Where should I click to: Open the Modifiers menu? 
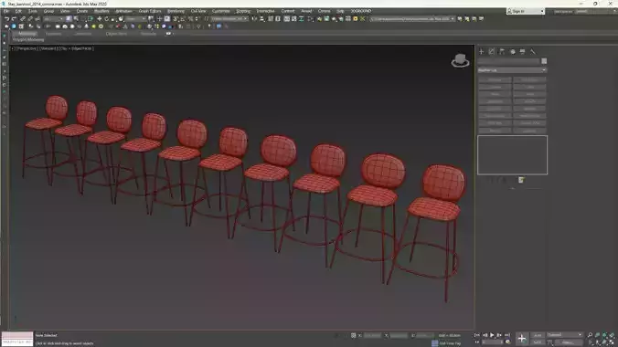101,11
